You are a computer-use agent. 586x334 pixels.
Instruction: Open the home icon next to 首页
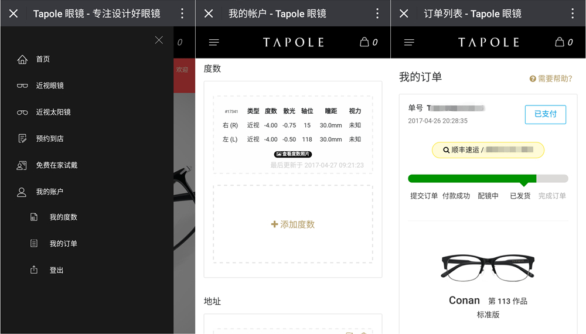(22, 59)
